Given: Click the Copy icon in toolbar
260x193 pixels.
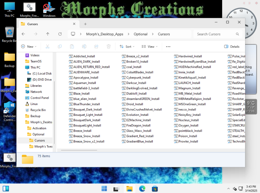Looking at the screenshot, I should point(60,46).
